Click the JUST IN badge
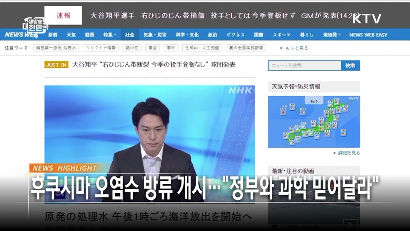This screenshot has width=410, height=231. [57, 65]
